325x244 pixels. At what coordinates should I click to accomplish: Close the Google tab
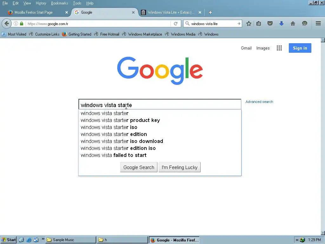[x=133, y=12]
